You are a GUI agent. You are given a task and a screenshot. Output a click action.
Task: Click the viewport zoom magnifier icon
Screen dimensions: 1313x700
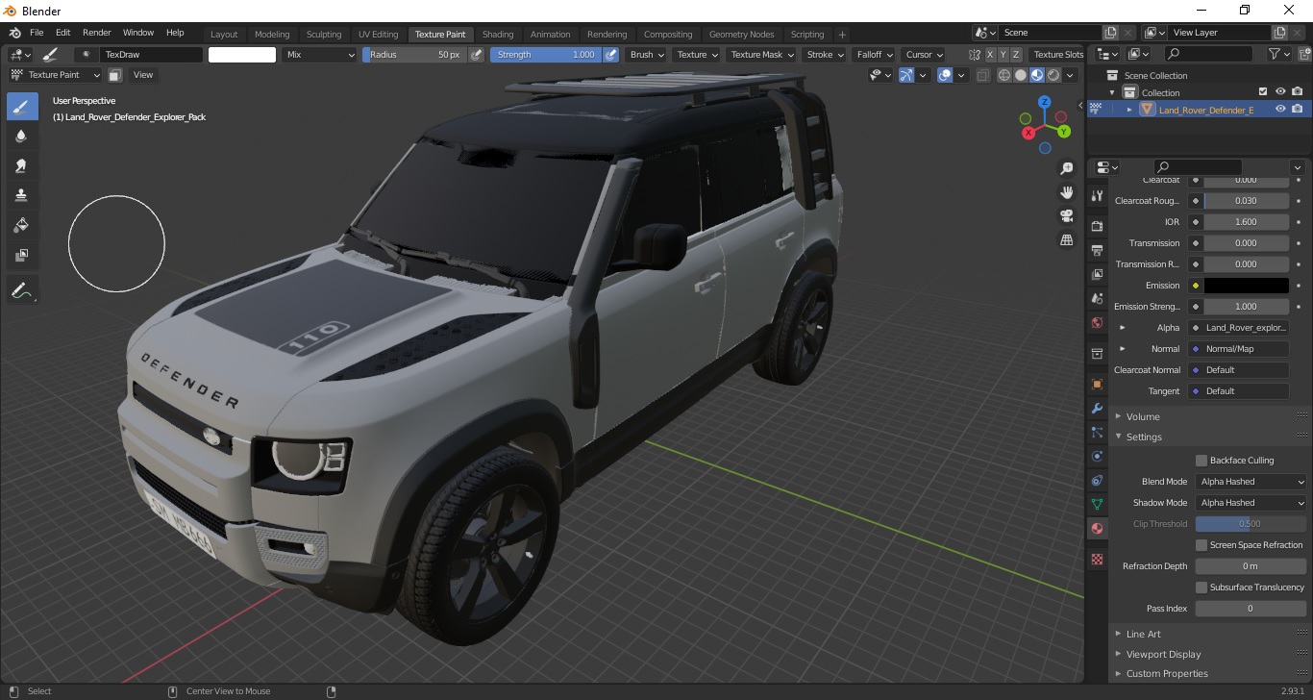coord(1066,168)
